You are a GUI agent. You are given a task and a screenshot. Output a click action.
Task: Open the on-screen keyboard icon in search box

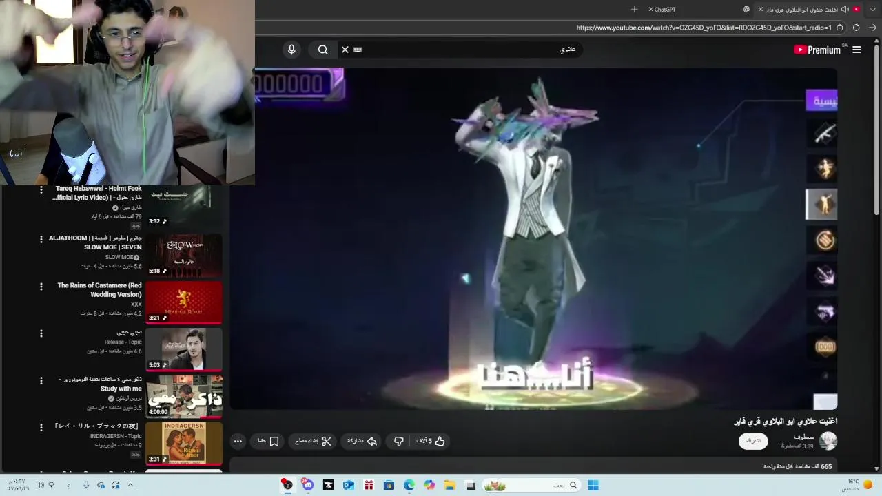click(358, 50)
